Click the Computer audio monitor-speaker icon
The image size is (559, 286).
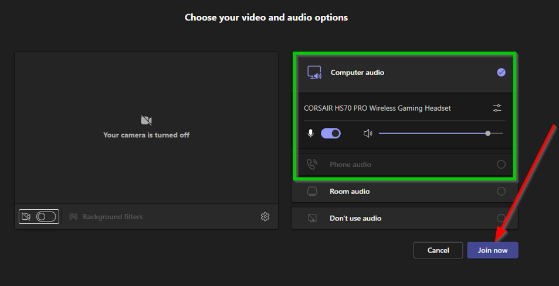(x=314, y=73)
